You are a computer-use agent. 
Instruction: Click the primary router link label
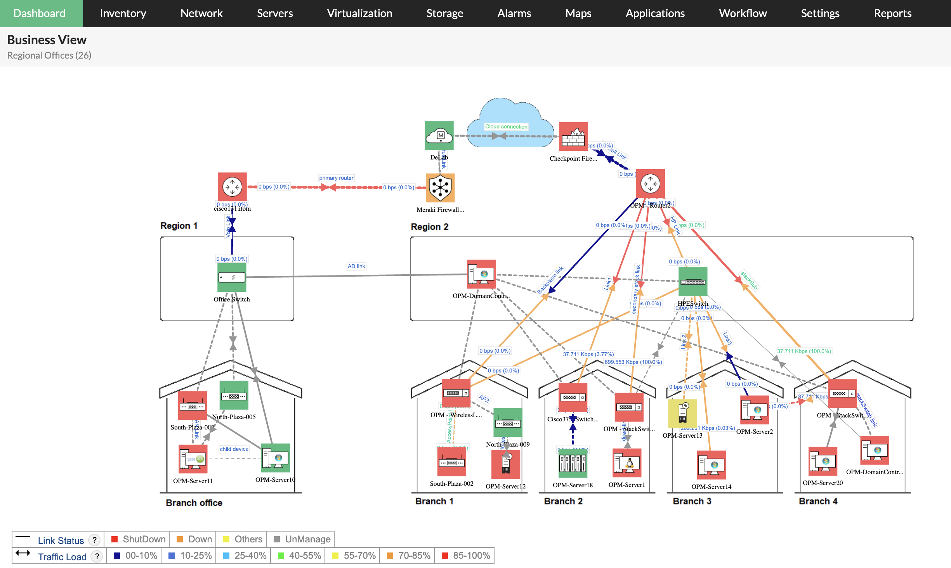point(336,178)
